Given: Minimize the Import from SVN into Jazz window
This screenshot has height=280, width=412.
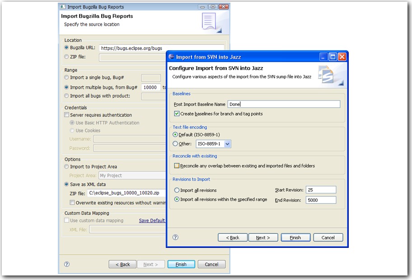Looking at the screenshot, I should click(324, 57).
